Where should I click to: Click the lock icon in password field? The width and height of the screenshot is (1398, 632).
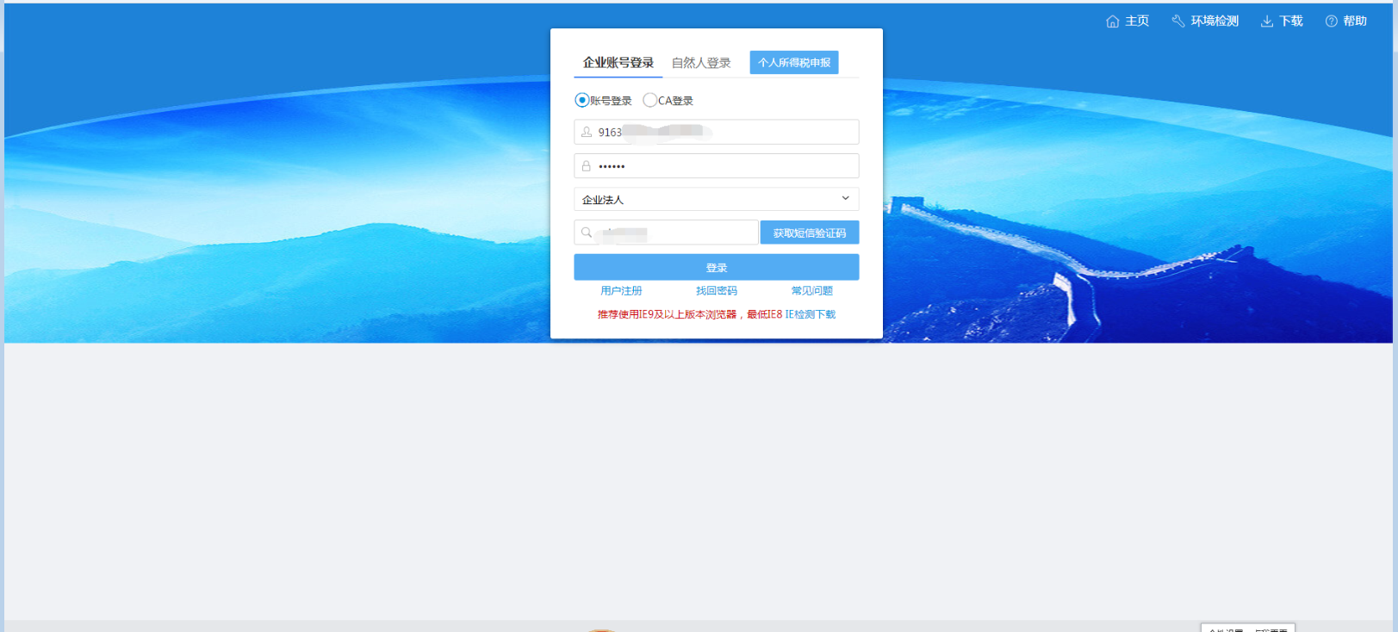coord(587,166)
